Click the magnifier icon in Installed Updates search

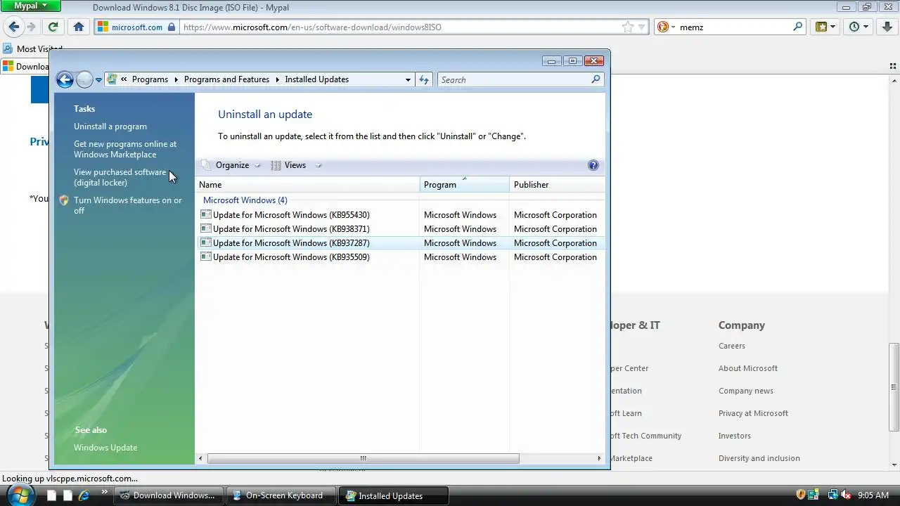pos(596,79)
